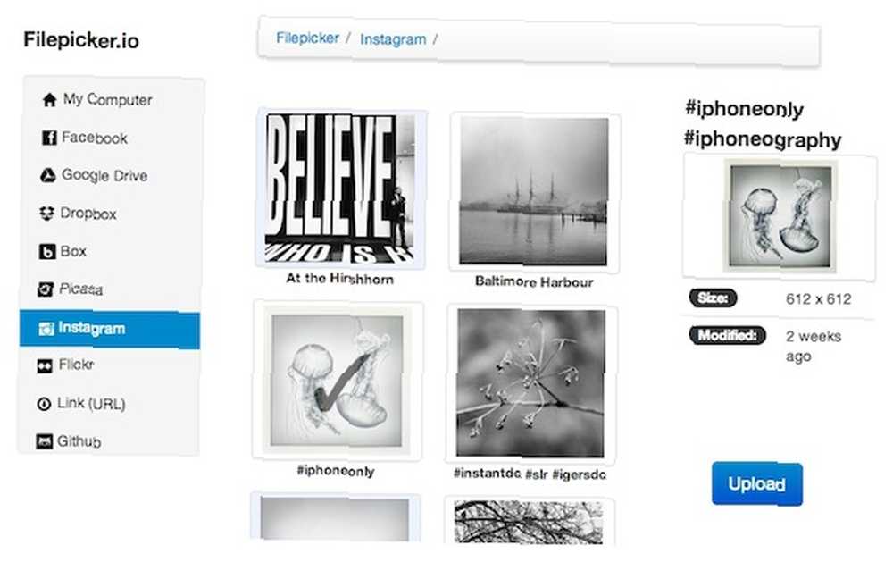
Task: Open Dropbox via its box icon
Action: [46, 214]
